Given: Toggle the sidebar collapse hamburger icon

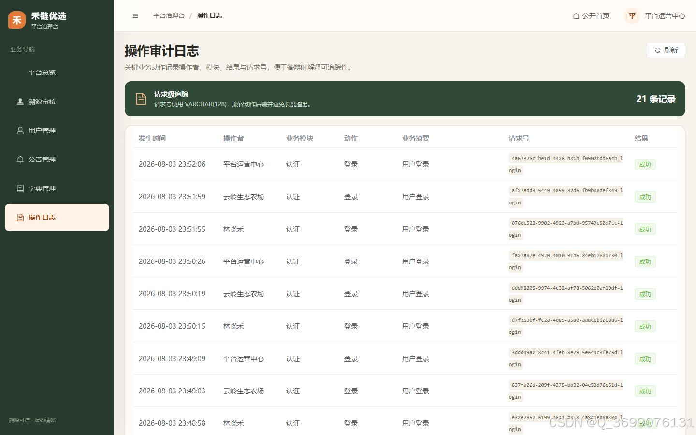Looking at the screenshot, I should [135, 16].
